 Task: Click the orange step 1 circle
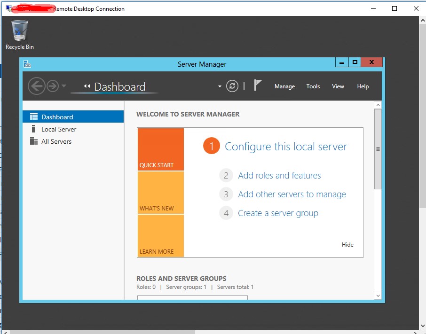tap(212, 147)
